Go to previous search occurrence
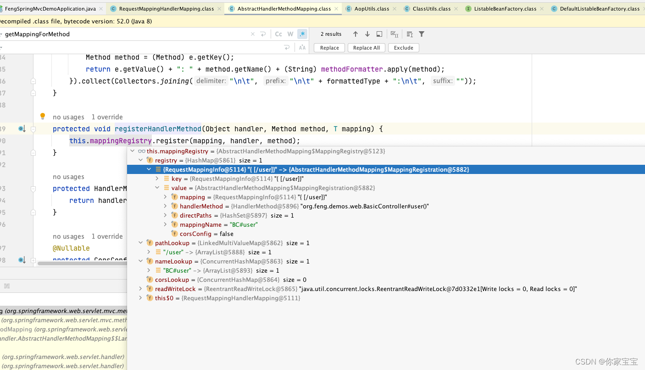Viewport: 645px width, 370px height. pos(355,34)
